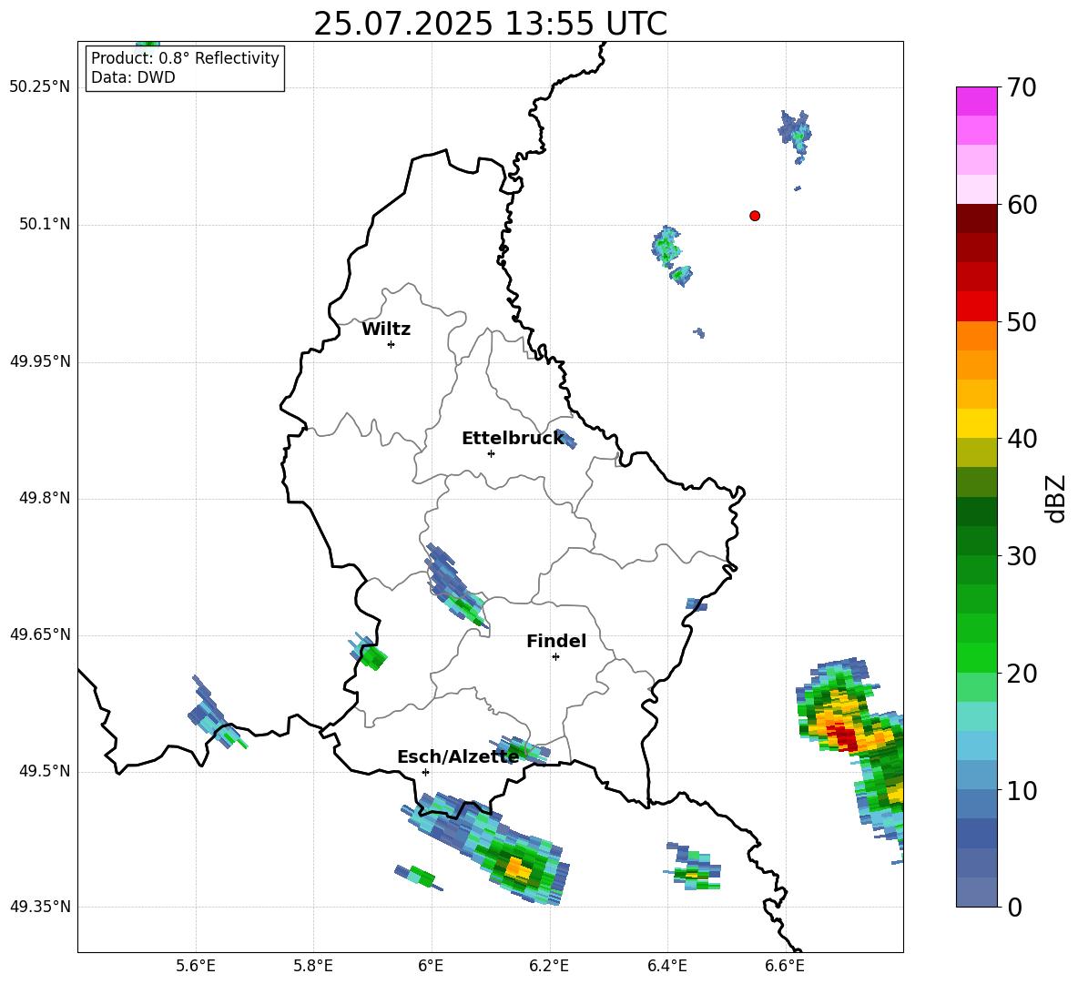This screenshot has width=1078, height=984.
Task: Click the yellow colorbar segment above 40
Action: pyautogui.click(x=976, y=422)
